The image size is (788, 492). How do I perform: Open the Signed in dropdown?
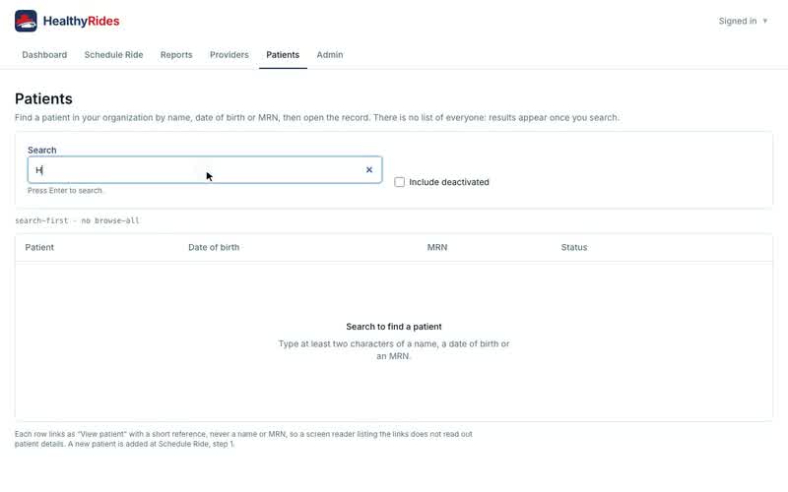[743, 21]
